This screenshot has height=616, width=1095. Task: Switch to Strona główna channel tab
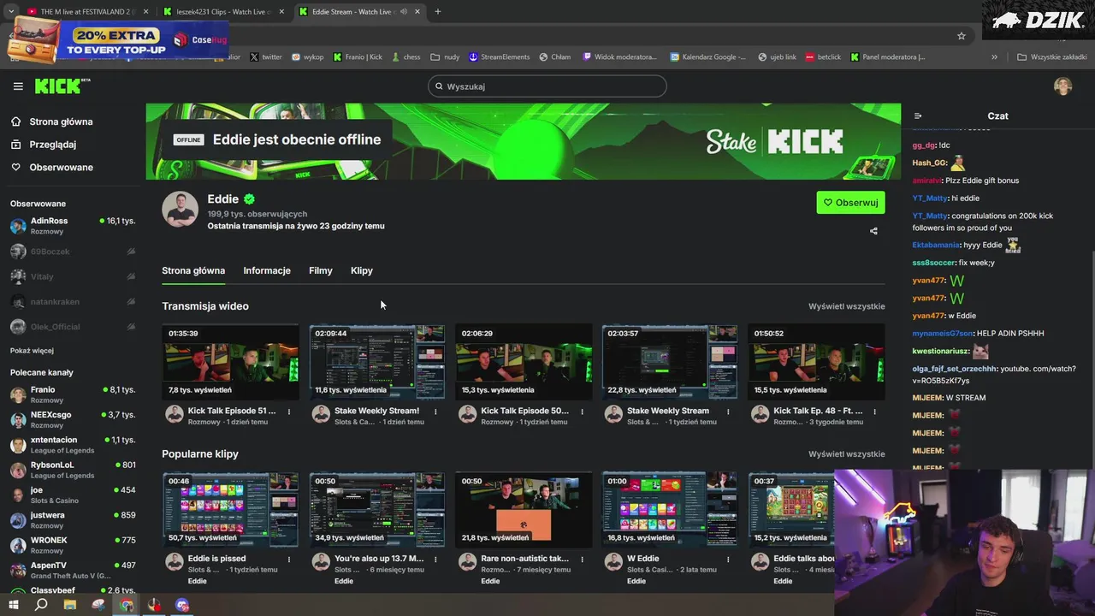tap(193, 270)
